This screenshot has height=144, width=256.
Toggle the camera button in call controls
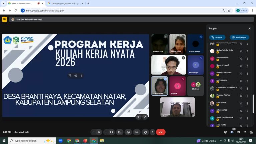point(112,132)
